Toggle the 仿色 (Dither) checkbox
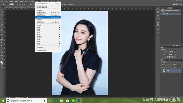Viewport: 183px width, 103px height. click(x=63, y=4)
